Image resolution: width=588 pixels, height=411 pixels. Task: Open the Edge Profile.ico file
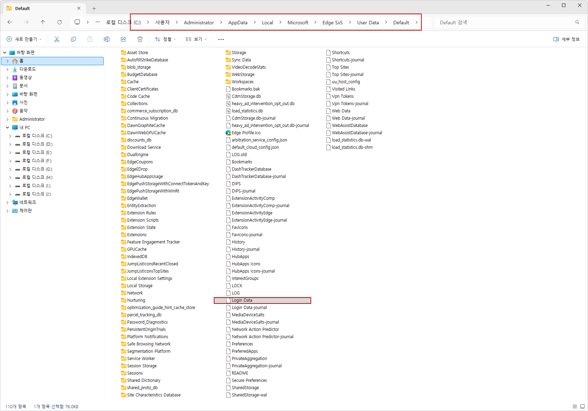243,133
